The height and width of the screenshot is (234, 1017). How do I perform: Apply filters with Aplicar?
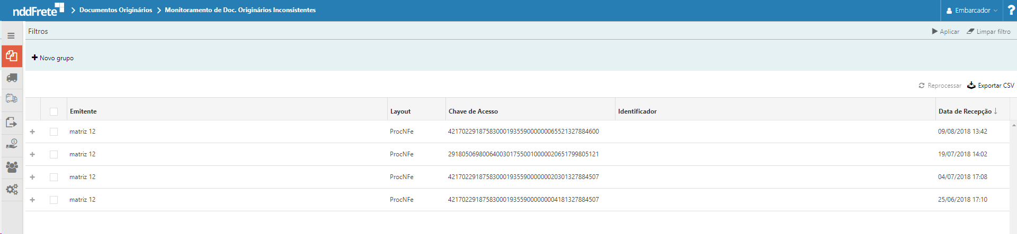click(x=945, y=32)
